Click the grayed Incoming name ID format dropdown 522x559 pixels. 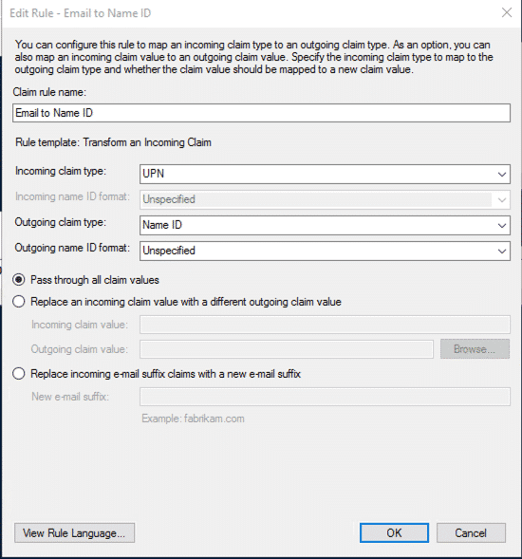[325, 199]
